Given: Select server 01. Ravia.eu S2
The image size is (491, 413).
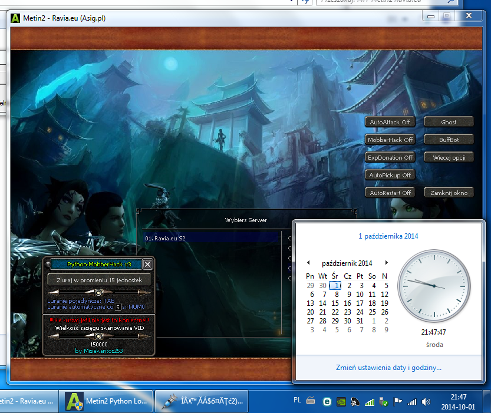Looking at the screenshot, I should tap(211, 239).
